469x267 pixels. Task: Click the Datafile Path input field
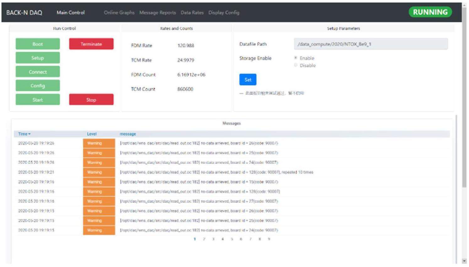[x=370, y=44]
